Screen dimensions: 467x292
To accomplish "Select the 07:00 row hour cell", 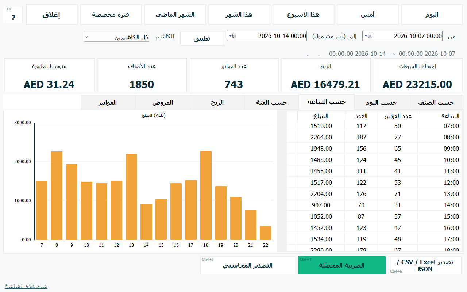I will point(439,126).
